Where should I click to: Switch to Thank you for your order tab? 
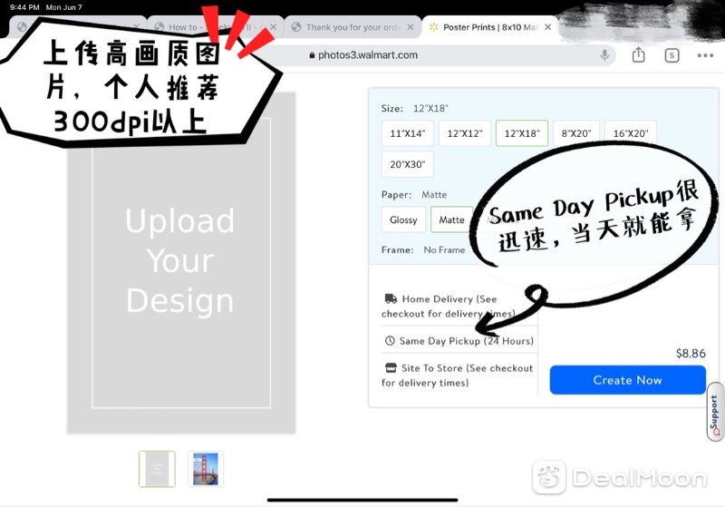click(353, 27)
